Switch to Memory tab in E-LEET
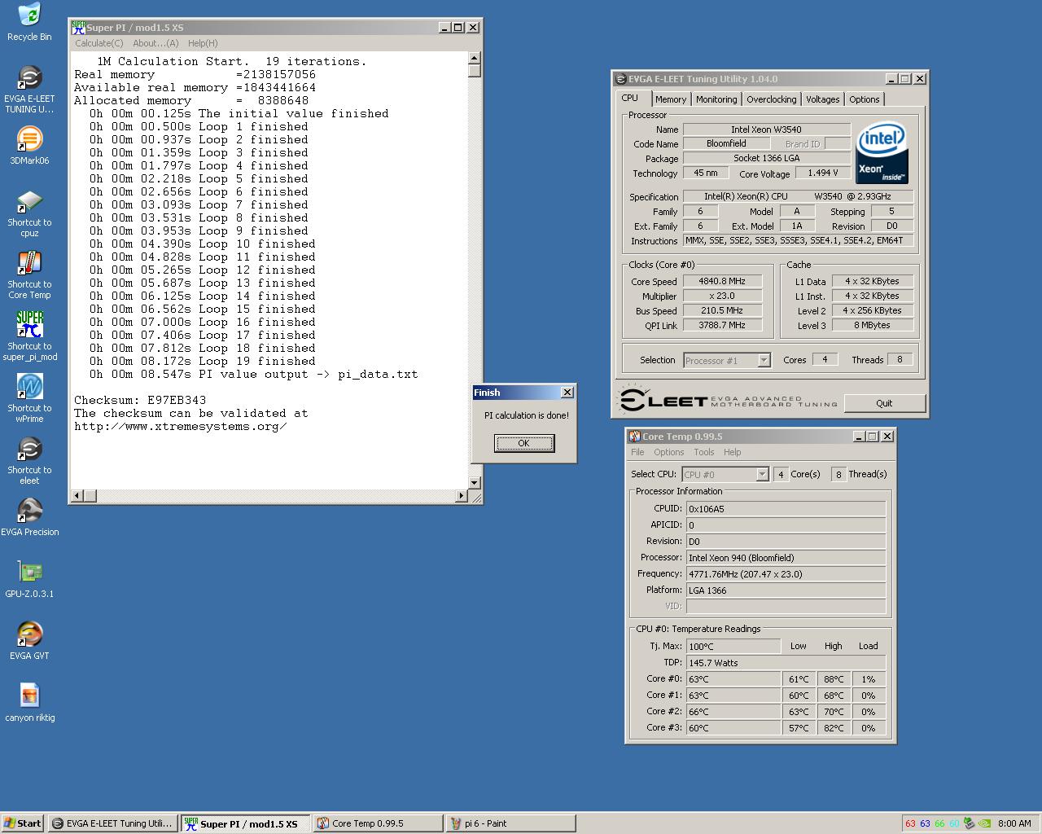Screen dimensions: 1042x834 671,99
